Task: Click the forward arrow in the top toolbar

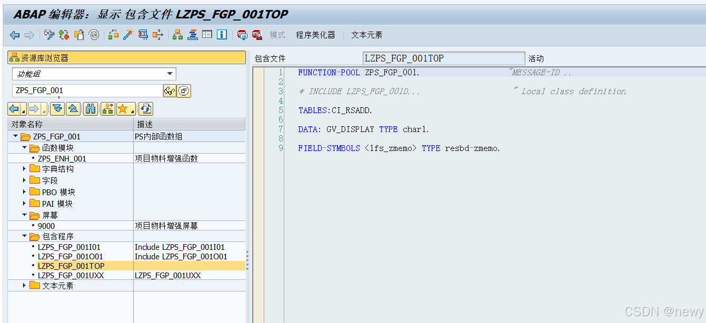Action: [x=29, y=35]
